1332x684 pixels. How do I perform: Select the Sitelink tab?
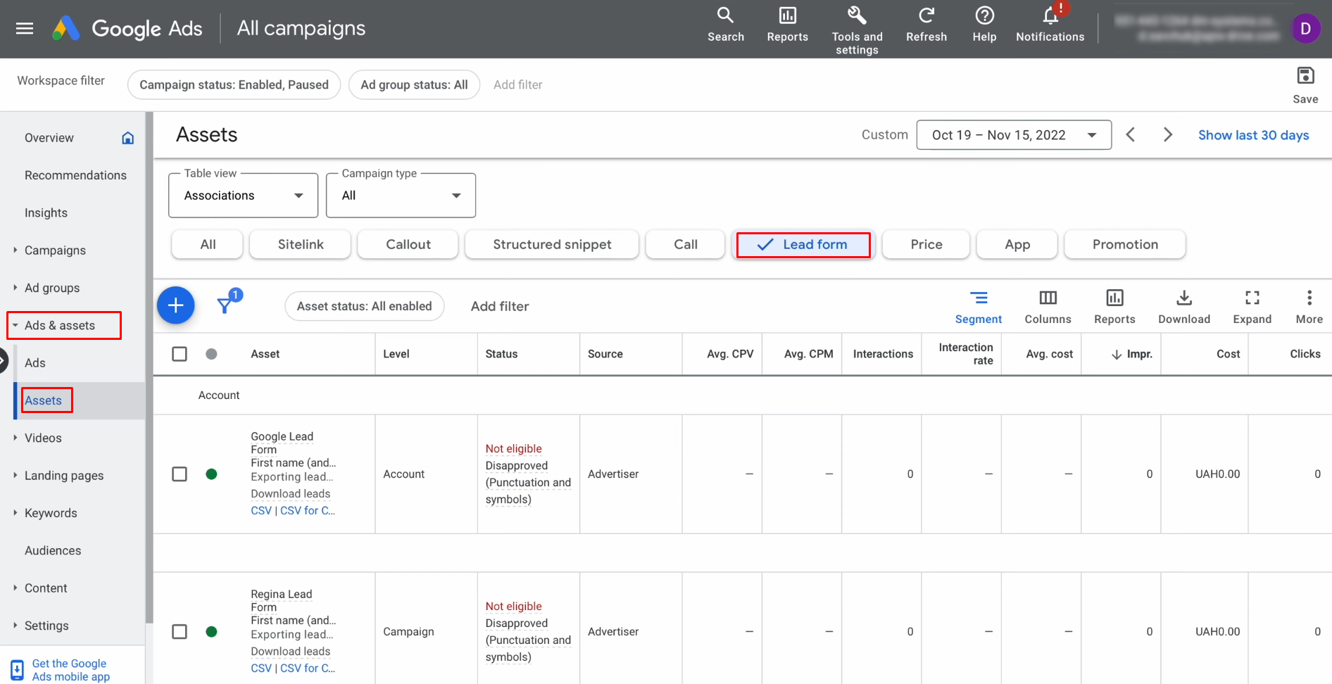[301, 244]
